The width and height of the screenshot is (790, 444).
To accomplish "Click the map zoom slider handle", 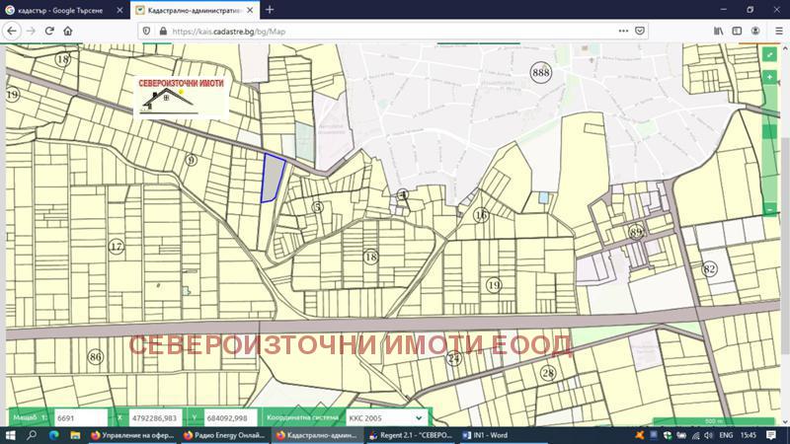I will click(769, 132).
